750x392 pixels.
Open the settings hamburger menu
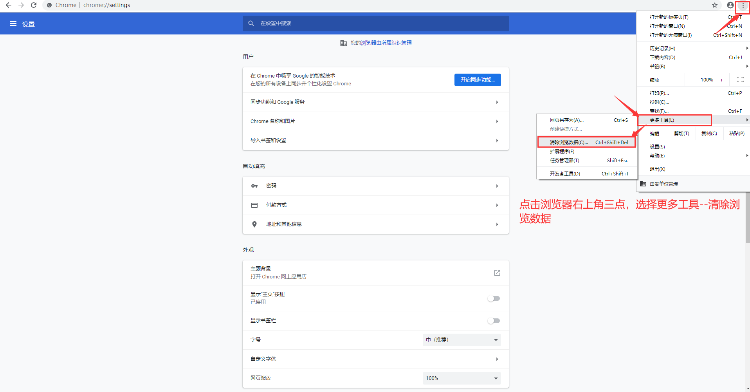tap(13, 23)
